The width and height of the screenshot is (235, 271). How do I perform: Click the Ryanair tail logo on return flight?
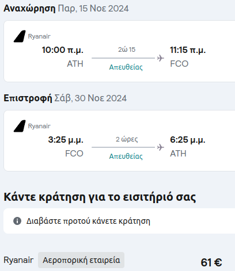(x=20, y=126)
